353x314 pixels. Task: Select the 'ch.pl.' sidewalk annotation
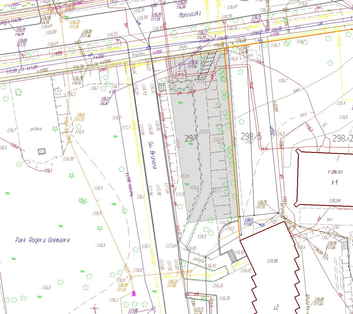(x=183, y=47)
